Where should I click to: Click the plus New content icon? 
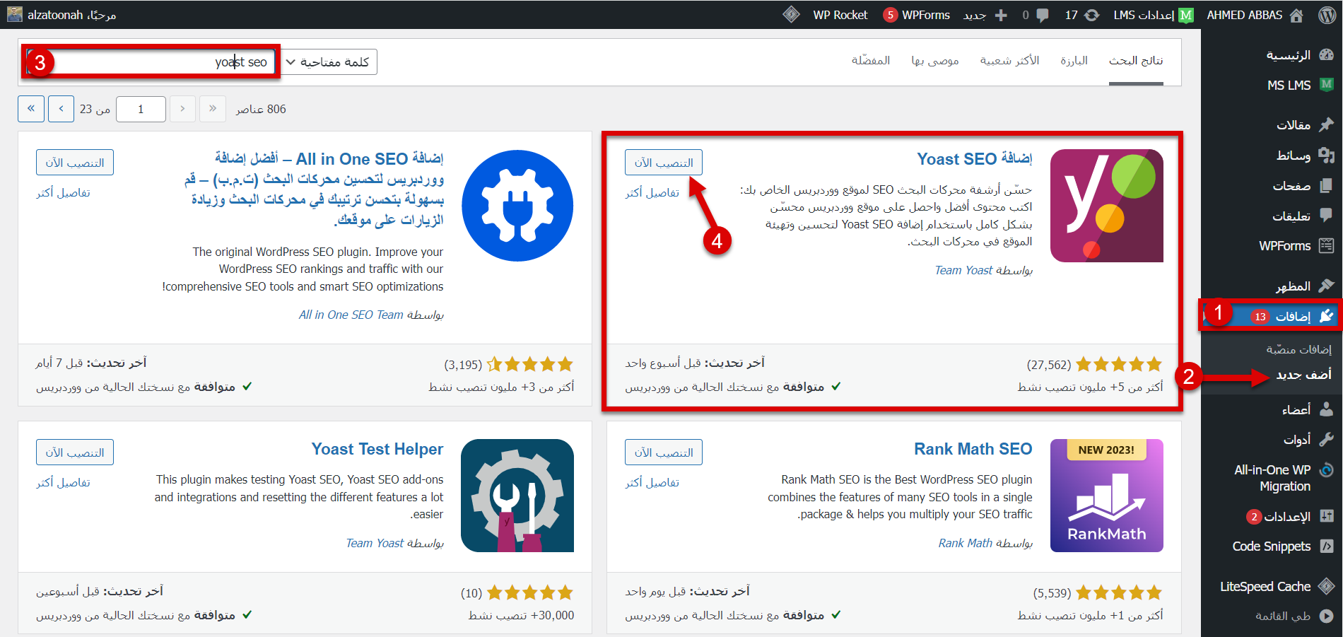1001,15
